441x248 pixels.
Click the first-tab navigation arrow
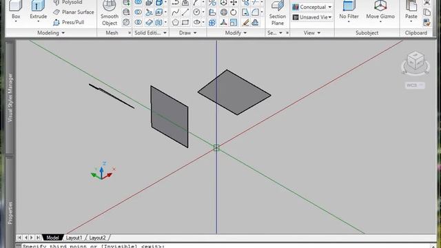point(19,238)
